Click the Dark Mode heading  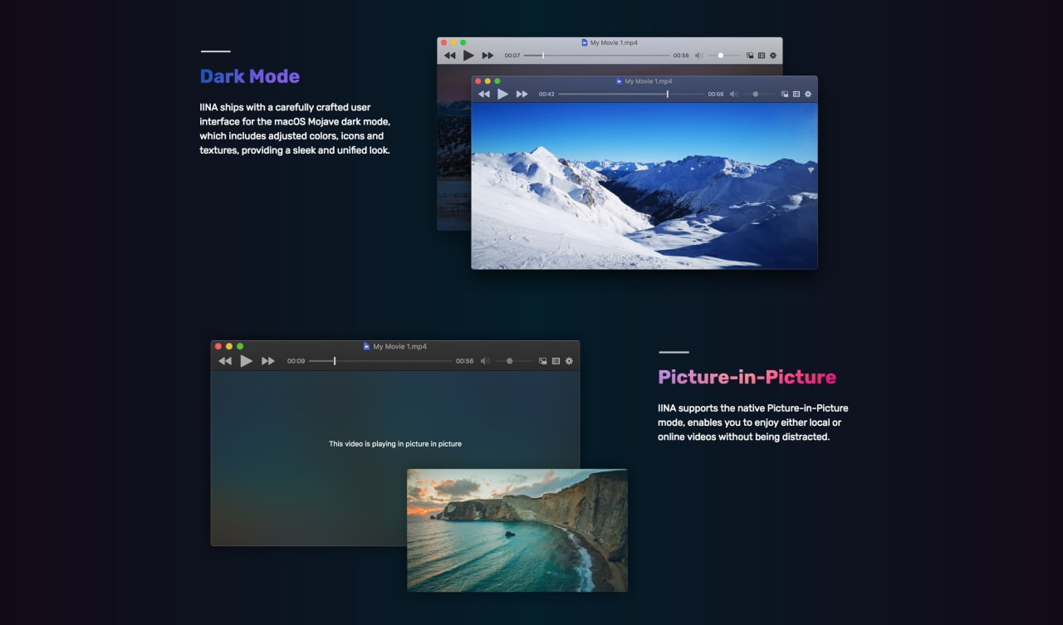click(249, 76)
